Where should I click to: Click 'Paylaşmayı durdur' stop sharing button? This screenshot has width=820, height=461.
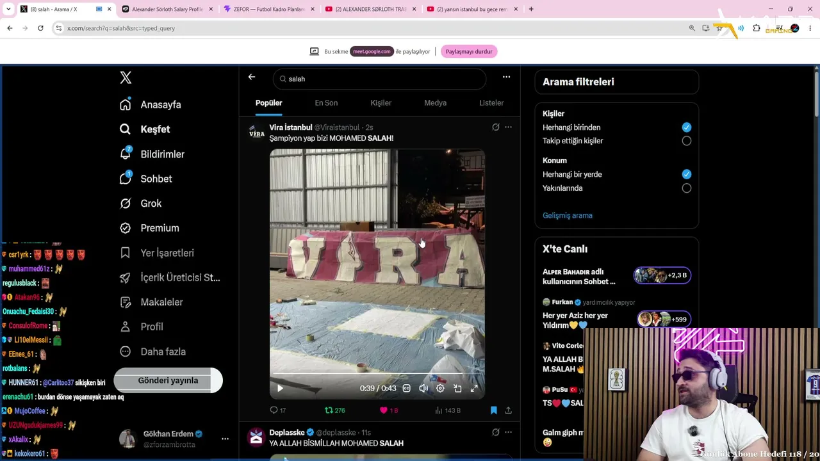tap(469, 51)
